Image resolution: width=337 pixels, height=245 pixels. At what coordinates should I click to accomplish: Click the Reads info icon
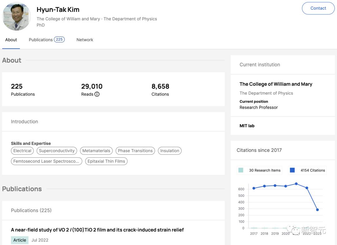point(97,94)
